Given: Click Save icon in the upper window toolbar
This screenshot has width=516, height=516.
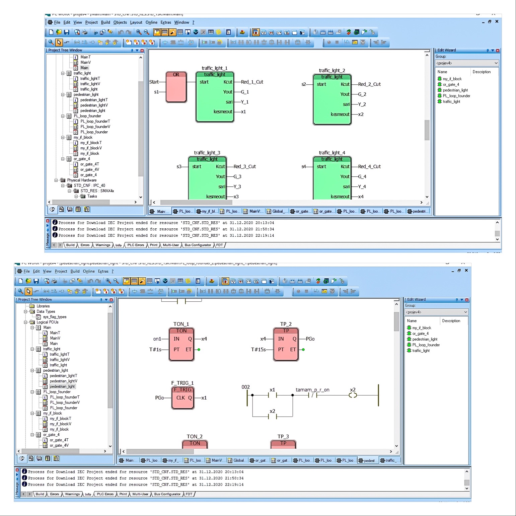Looking at the screenshot, I should (x=67, y=32).
